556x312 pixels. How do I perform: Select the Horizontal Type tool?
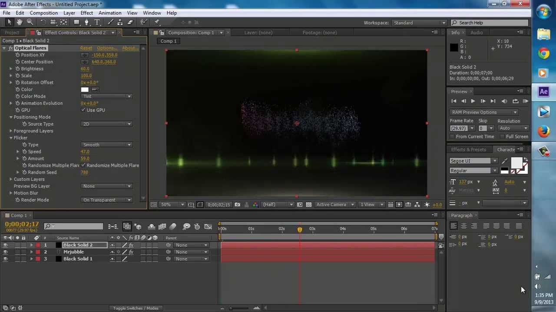pyautogui.click(x=97, y=22)
